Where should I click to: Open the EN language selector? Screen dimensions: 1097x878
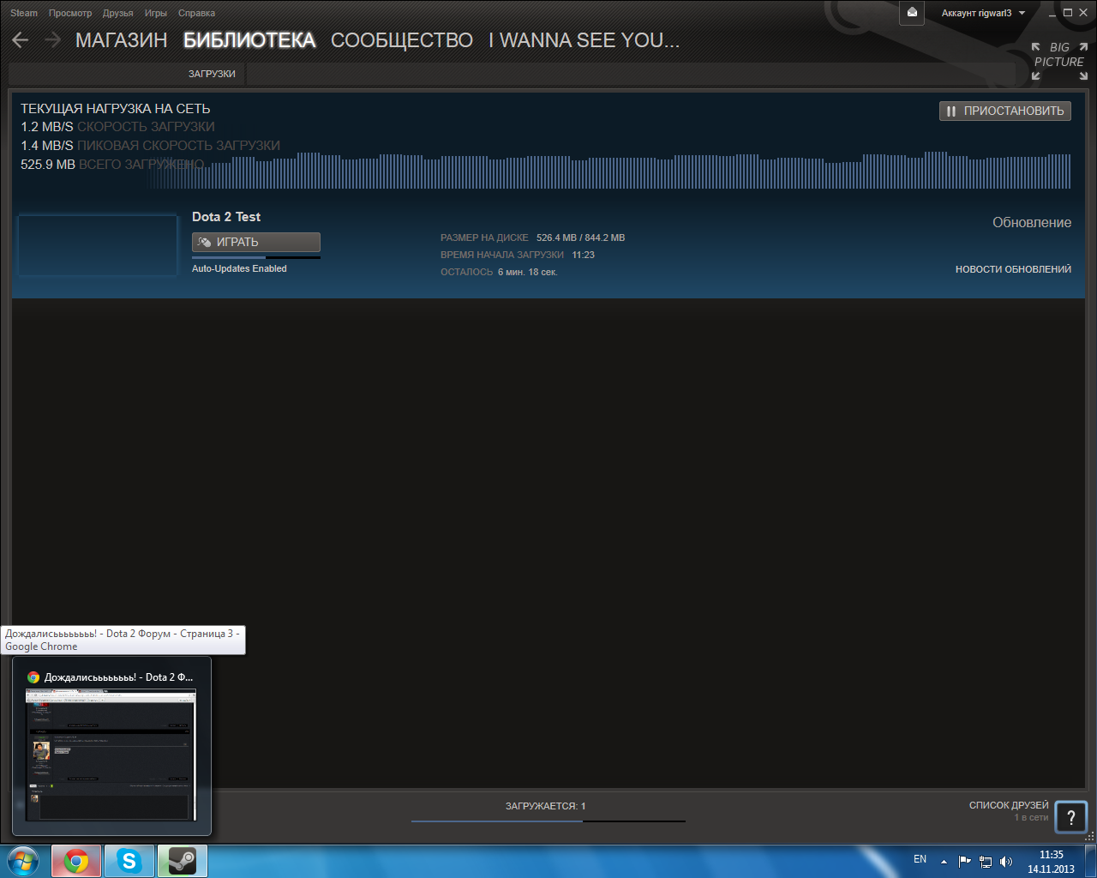pyautogui.click(x=920, y=859)
